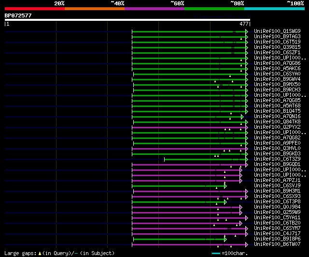Click UniRef100_B9I8P6 label

point(277,239)
